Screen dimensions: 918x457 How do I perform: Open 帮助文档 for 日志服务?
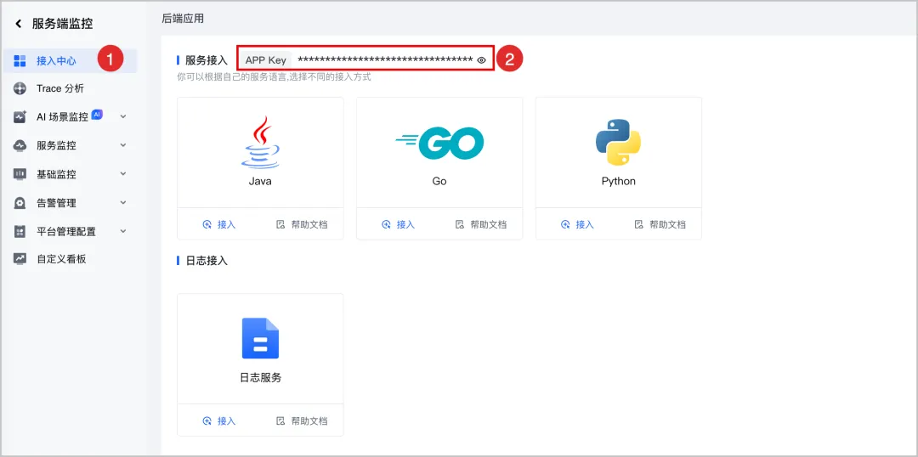point(302,420)
